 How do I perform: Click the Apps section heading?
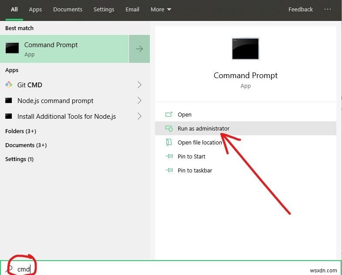[x=12, y=70]
